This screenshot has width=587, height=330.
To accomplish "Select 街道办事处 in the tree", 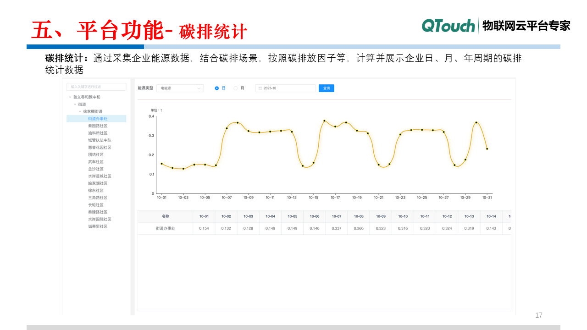I will click(98, 119).
